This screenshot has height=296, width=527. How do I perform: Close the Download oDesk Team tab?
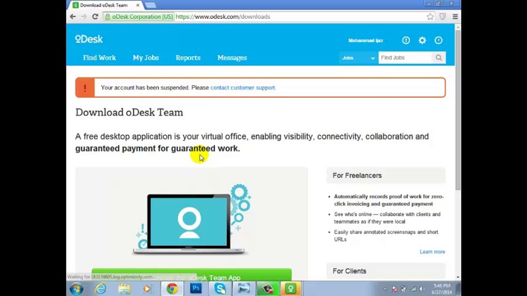tap(138, 5)
